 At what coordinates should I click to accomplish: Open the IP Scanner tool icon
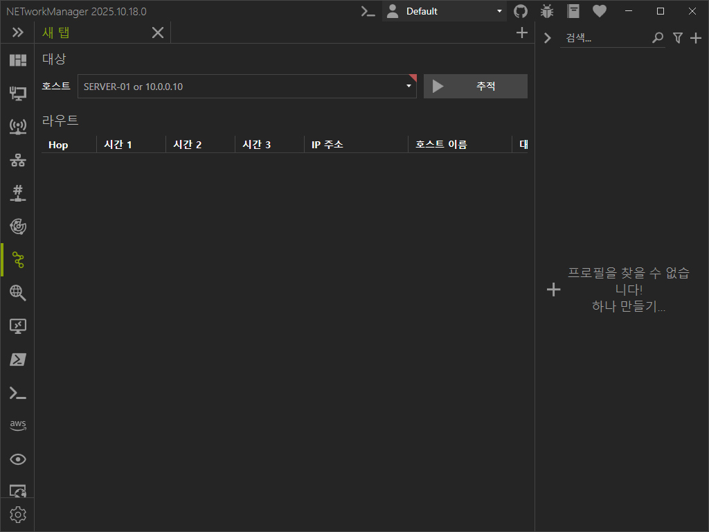point(17,160)
